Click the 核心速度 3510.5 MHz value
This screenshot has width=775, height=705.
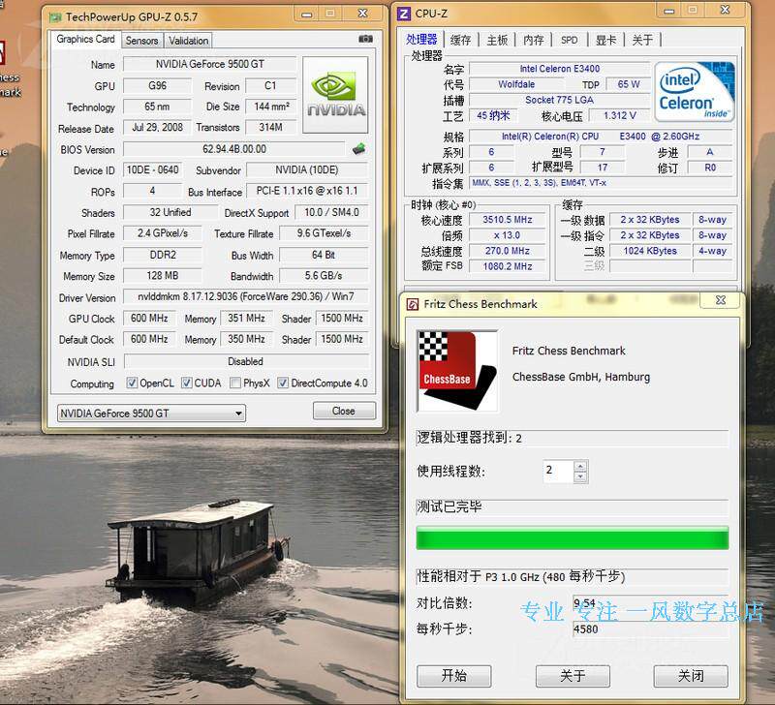click(507, 220)
